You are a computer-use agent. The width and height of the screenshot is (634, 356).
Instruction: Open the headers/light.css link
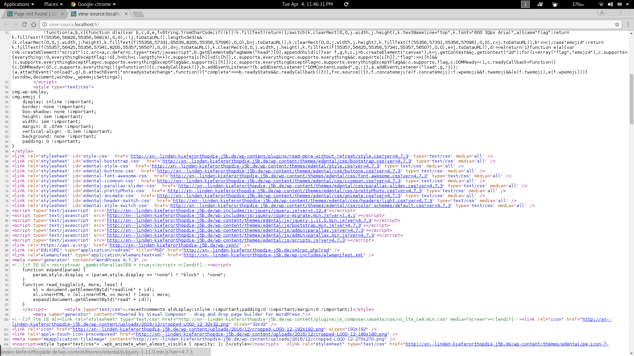(302, 201)
